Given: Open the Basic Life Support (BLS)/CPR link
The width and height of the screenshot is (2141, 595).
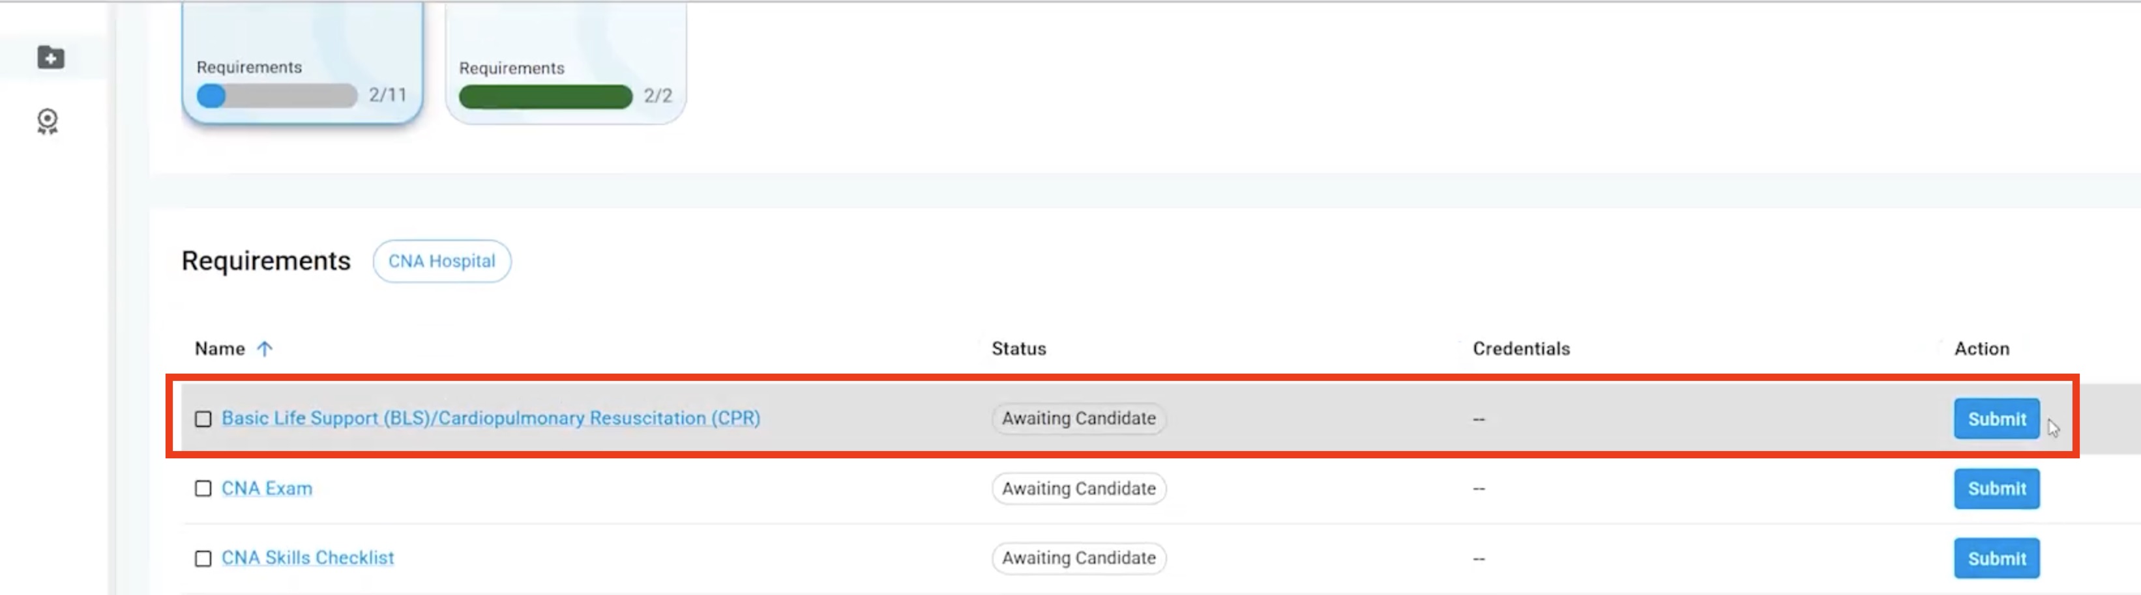Looking at the screenshot, I should tap(490, 418).
